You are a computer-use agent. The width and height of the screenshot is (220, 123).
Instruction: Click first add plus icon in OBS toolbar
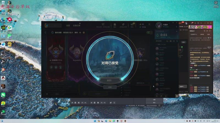pyautogui.click(x=72, y=102)
